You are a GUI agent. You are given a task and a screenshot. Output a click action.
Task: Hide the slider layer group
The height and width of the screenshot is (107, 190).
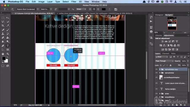[156, 94]
